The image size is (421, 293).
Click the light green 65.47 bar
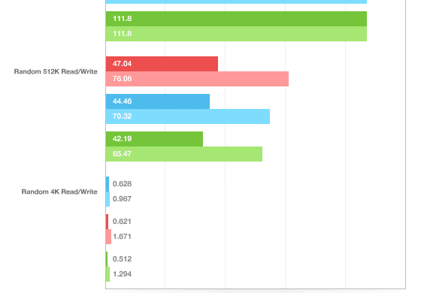point(184,154)
